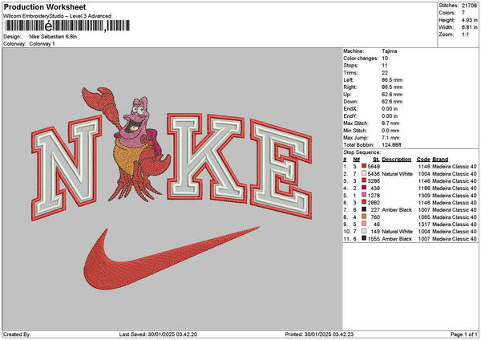481x340 pixels.
Task: Click the EndY value "0.00 in"
Action: [390, 116]
